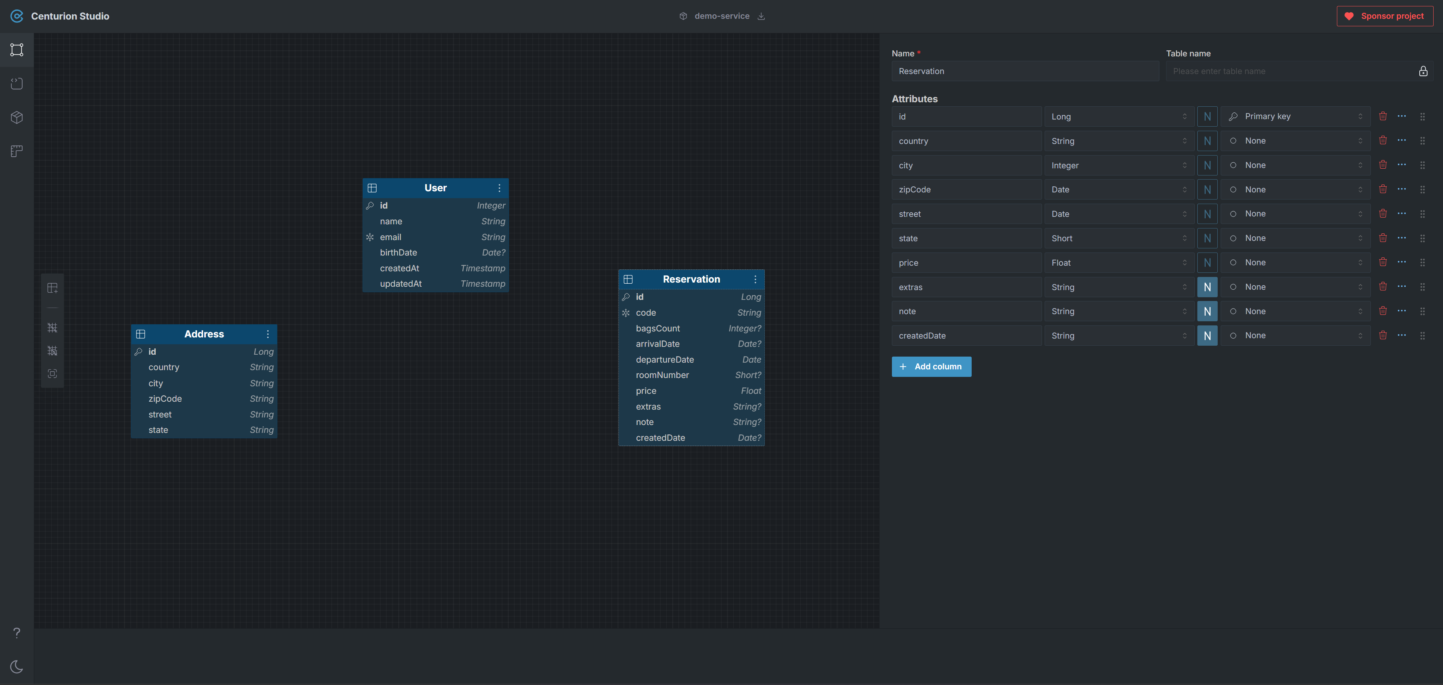Disable nullable N for createdDate attribute
The image size is (1443, 685).
1207,336
